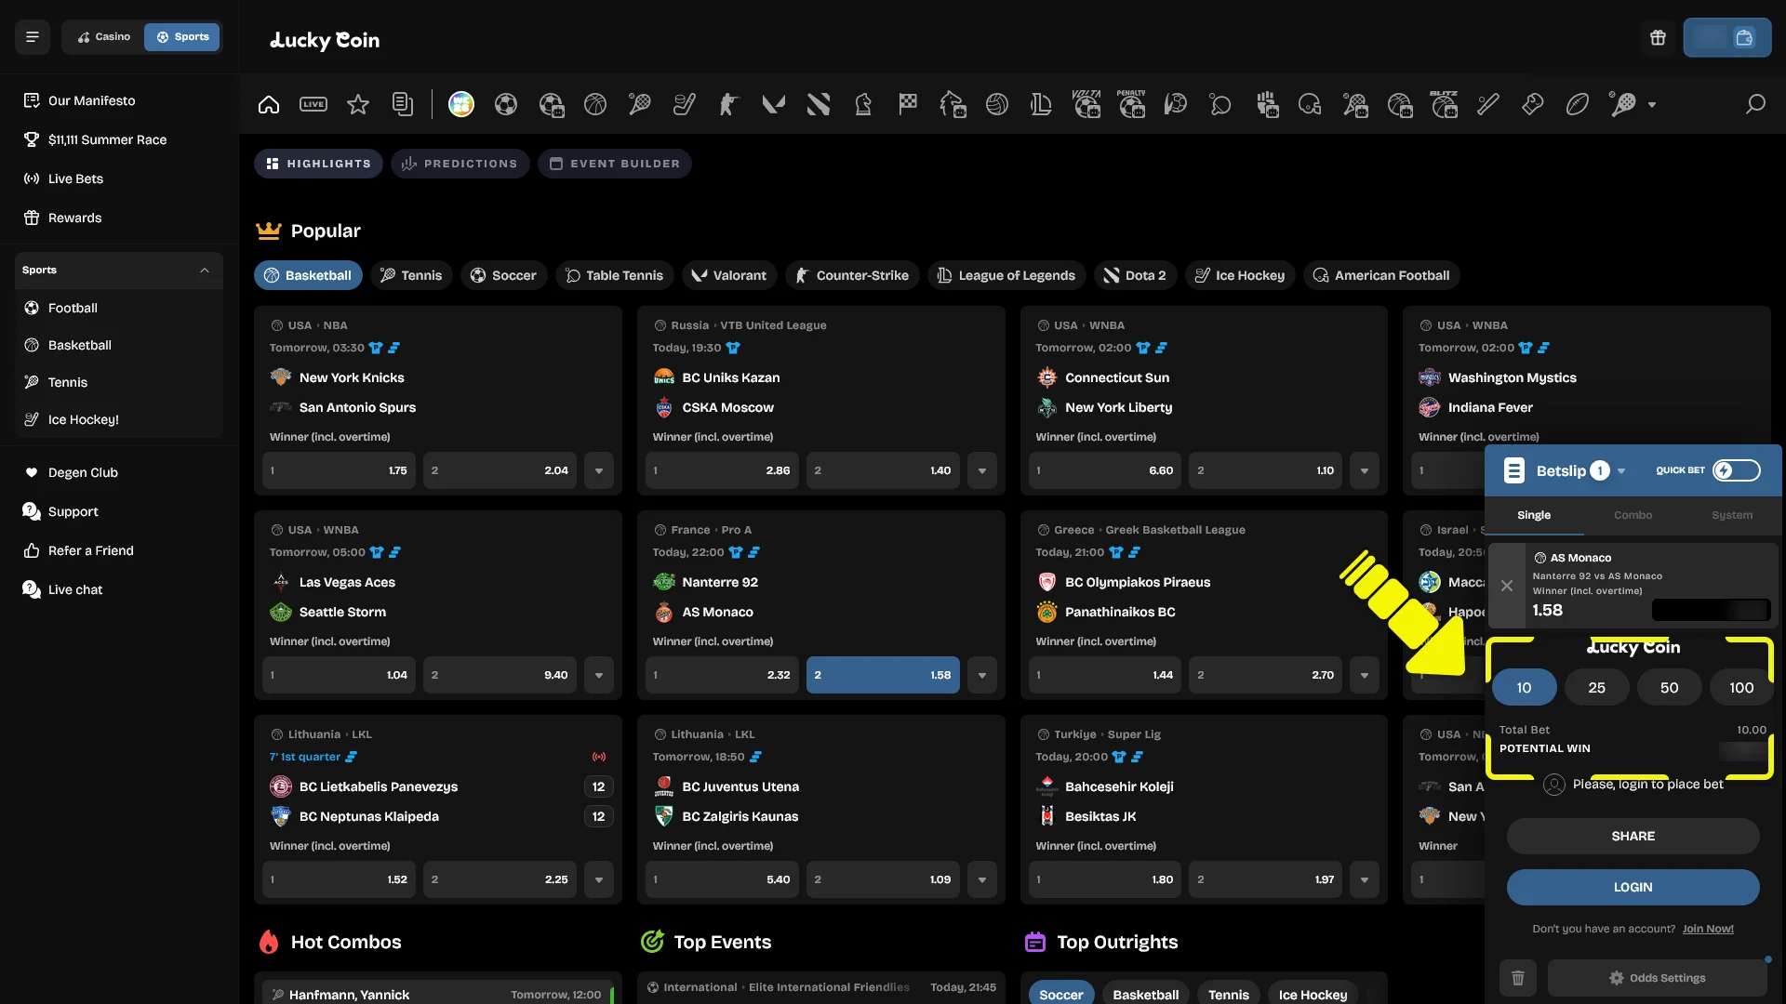Select odds 9.40 for Seattle Storm
Viewport: 1786px width, 1004px height.
pos(500,675)
